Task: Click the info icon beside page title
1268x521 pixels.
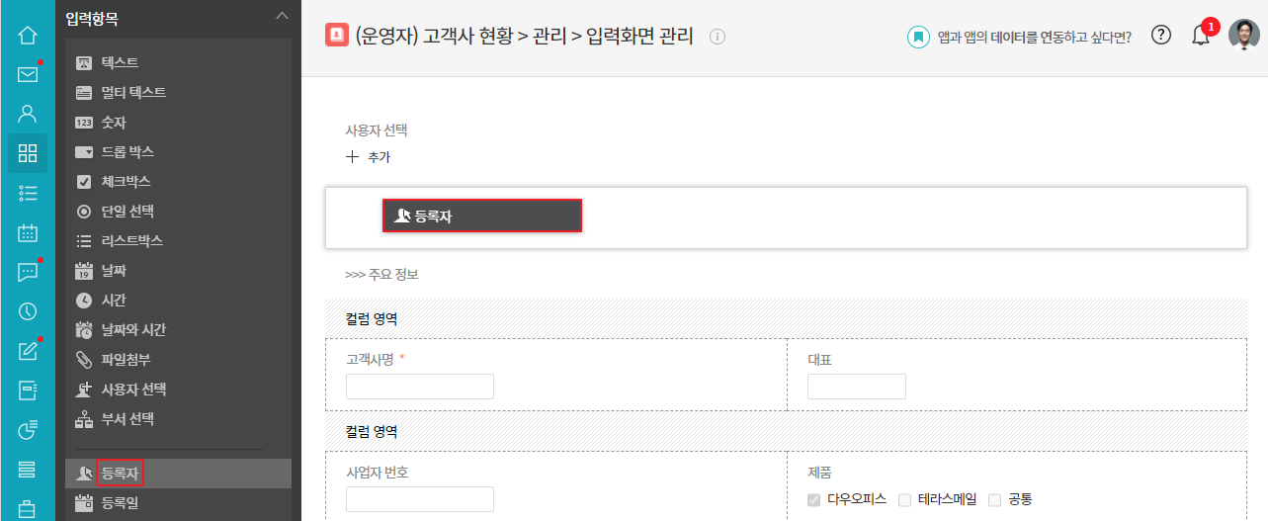Action: 719,37
